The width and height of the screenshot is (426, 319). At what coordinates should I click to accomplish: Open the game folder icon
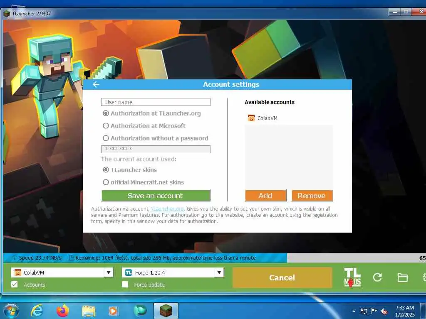pyautogui.click(x=402, y=277)
